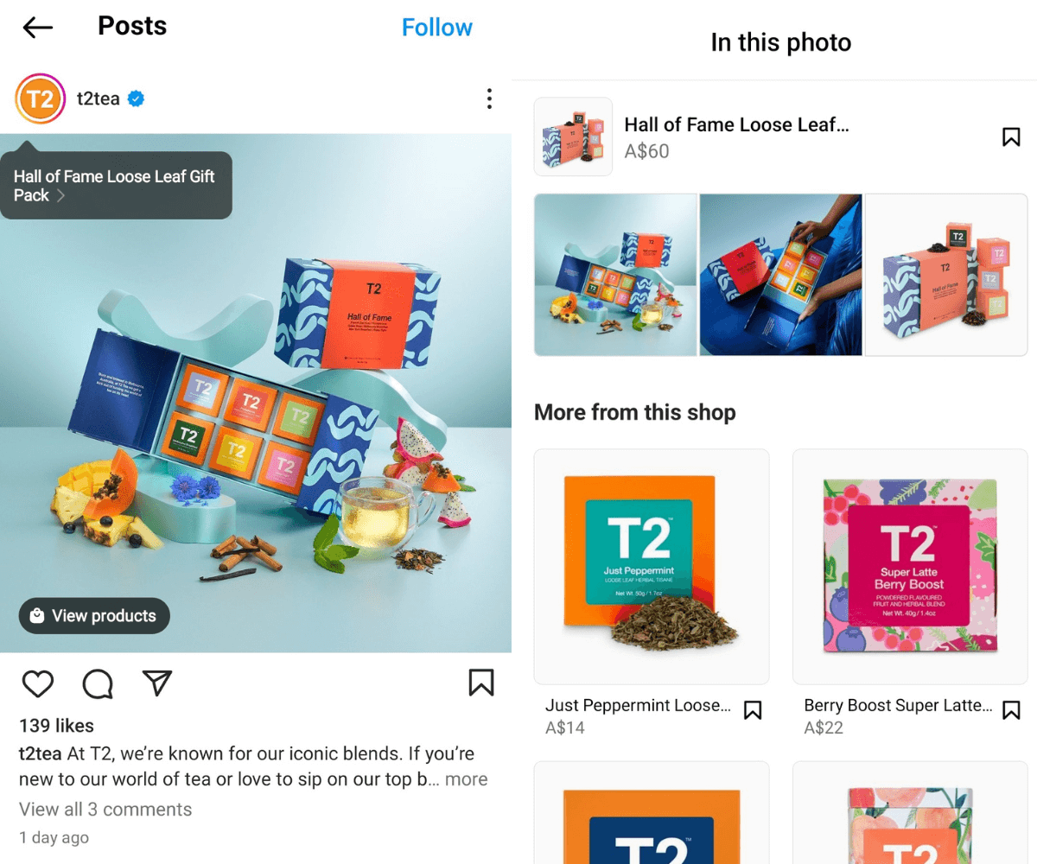
Task: Click the t2tea verified badge
Action: (x=136, y=98)
